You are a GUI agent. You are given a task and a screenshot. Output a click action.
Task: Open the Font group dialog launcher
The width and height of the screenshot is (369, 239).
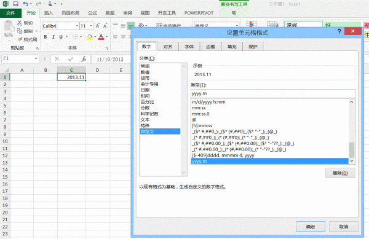(107, 49)
